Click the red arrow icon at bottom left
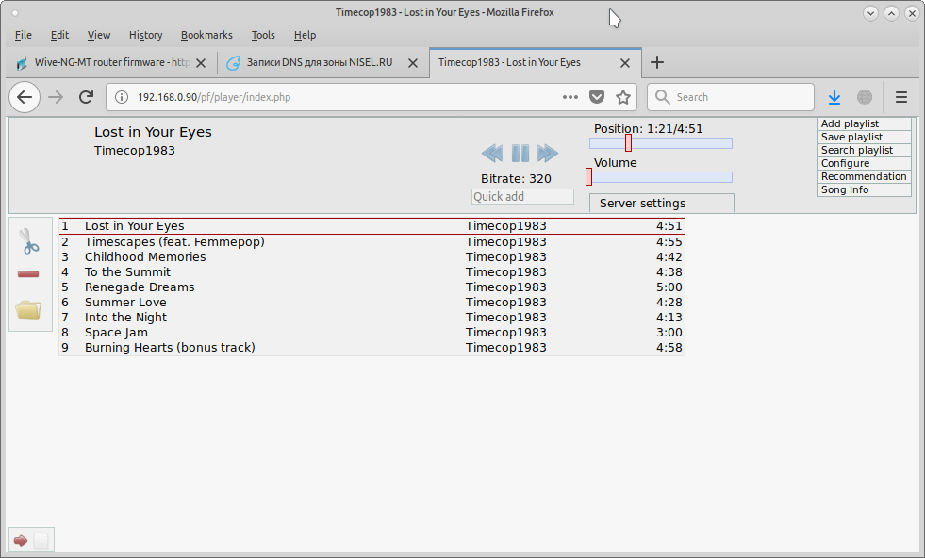This screenshot has width=925, height=558. pyautogui.click(x=21, y=540)
